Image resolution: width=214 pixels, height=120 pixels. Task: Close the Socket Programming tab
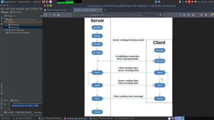[71, 10]
